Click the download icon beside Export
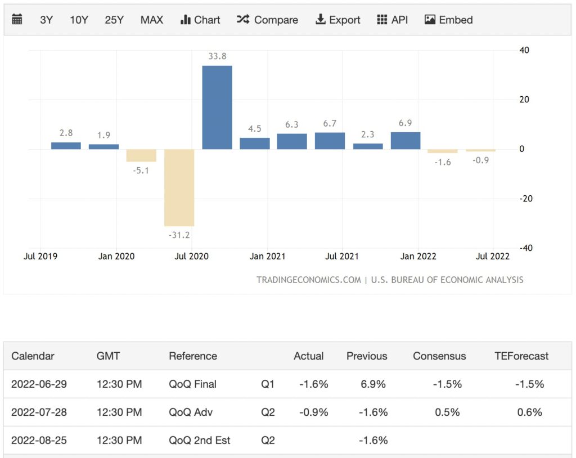Viewport: 576px width, 458px height. coord(321,20)
